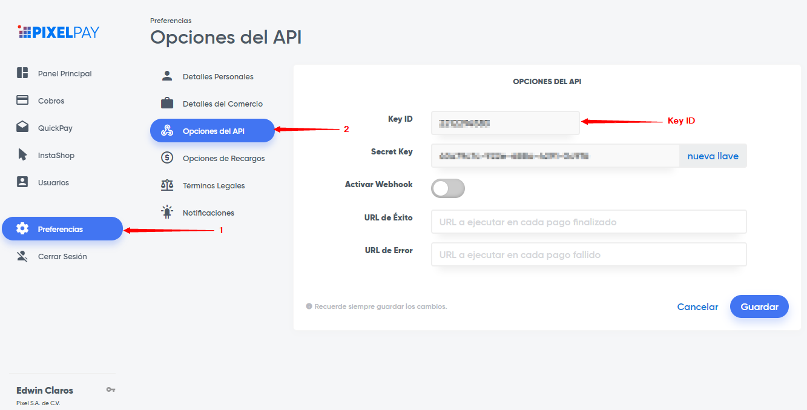
Task: Focus the URL de Éxito input
Action: (589, 222)
